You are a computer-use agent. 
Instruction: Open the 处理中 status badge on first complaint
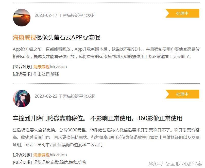tap(182, 13)
